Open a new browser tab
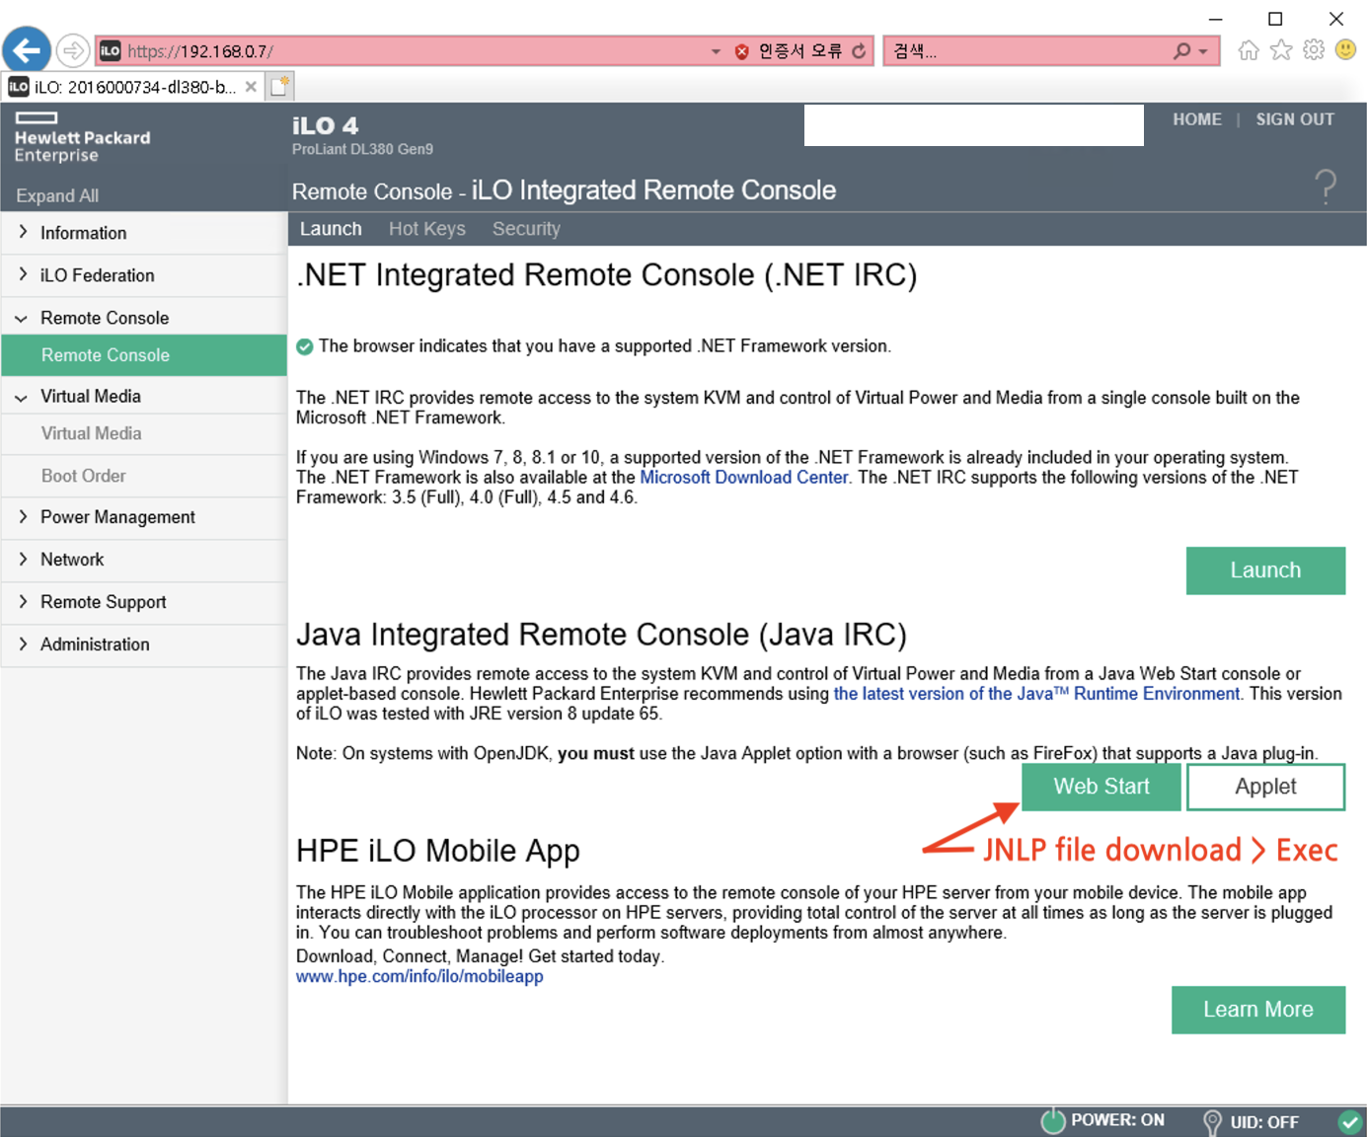 point(280,87)
